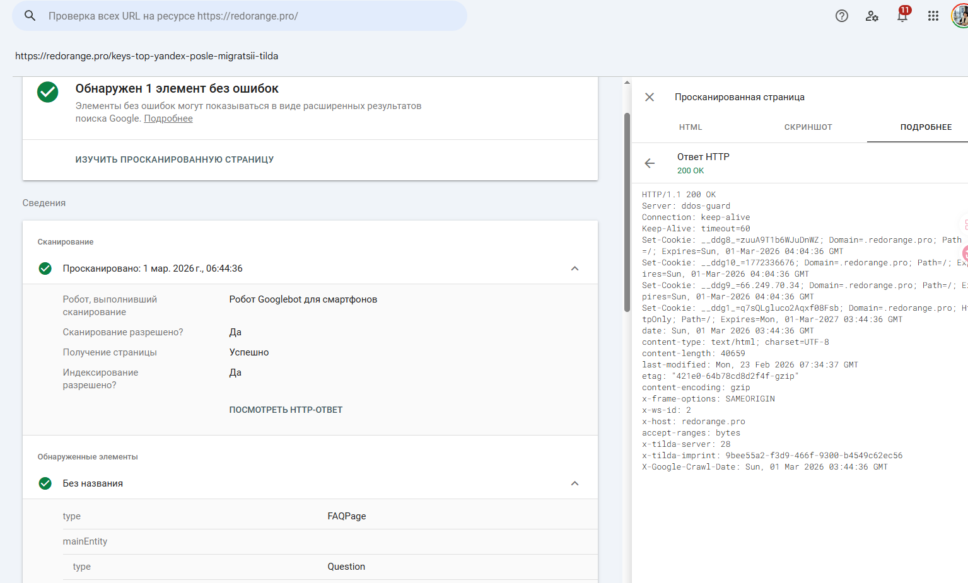Open the notifications bell

(x=902, y=16)
